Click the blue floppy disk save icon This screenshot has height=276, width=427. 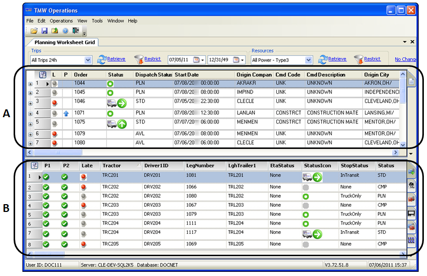pos(44,31)
